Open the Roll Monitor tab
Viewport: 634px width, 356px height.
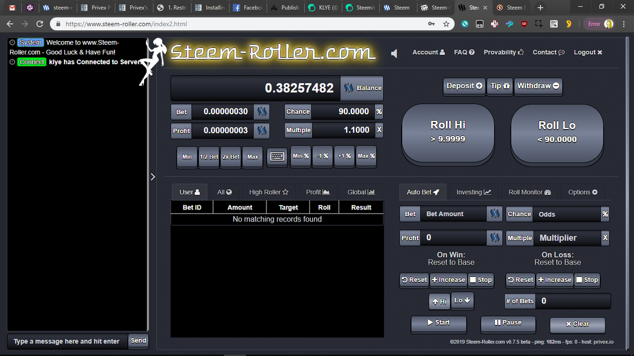(x=529, y=192)
